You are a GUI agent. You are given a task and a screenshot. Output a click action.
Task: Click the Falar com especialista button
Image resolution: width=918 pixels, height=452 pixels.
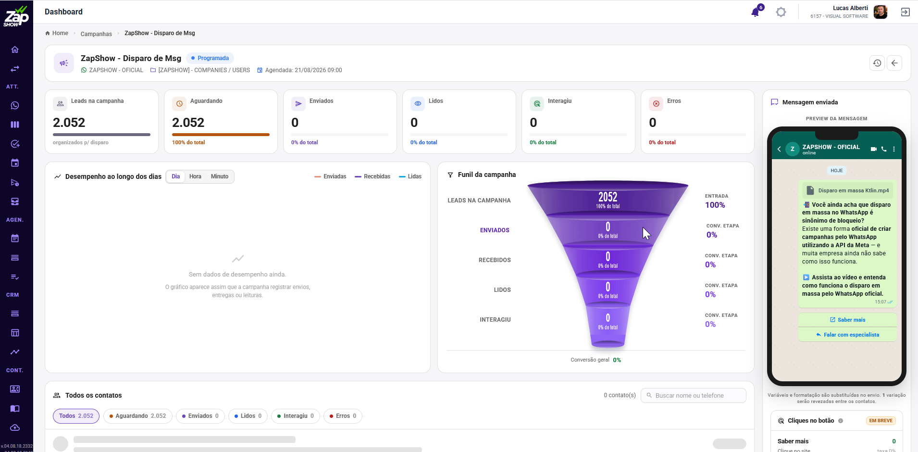[x=847, y=335]
